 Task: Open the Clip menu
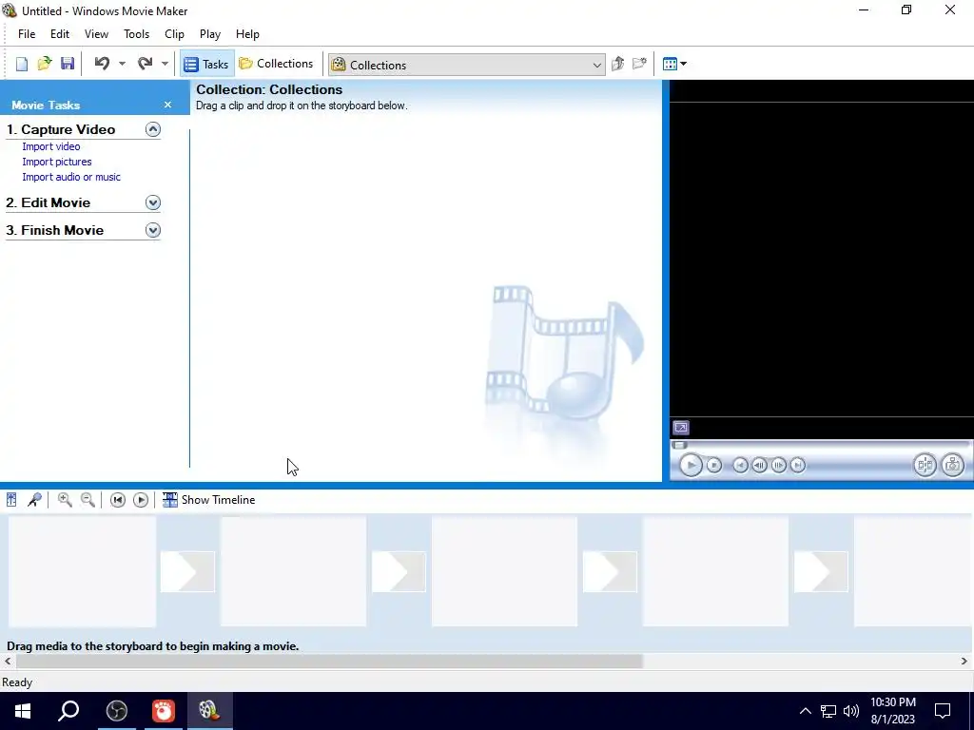[x=174, y=34]
